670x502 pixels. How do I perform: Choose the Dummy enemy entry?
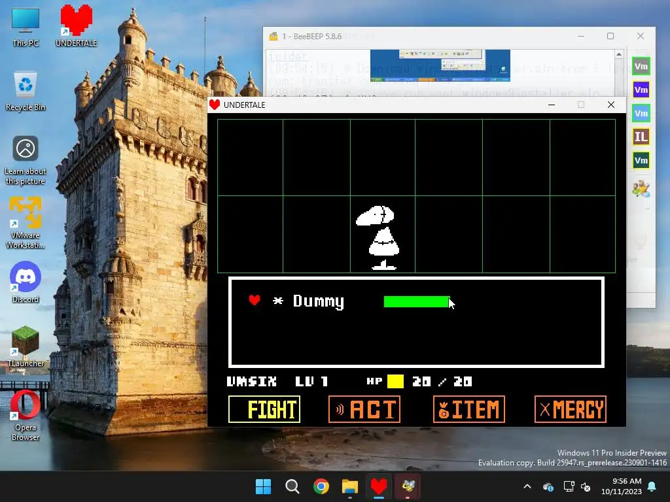[x=319, y=301]
